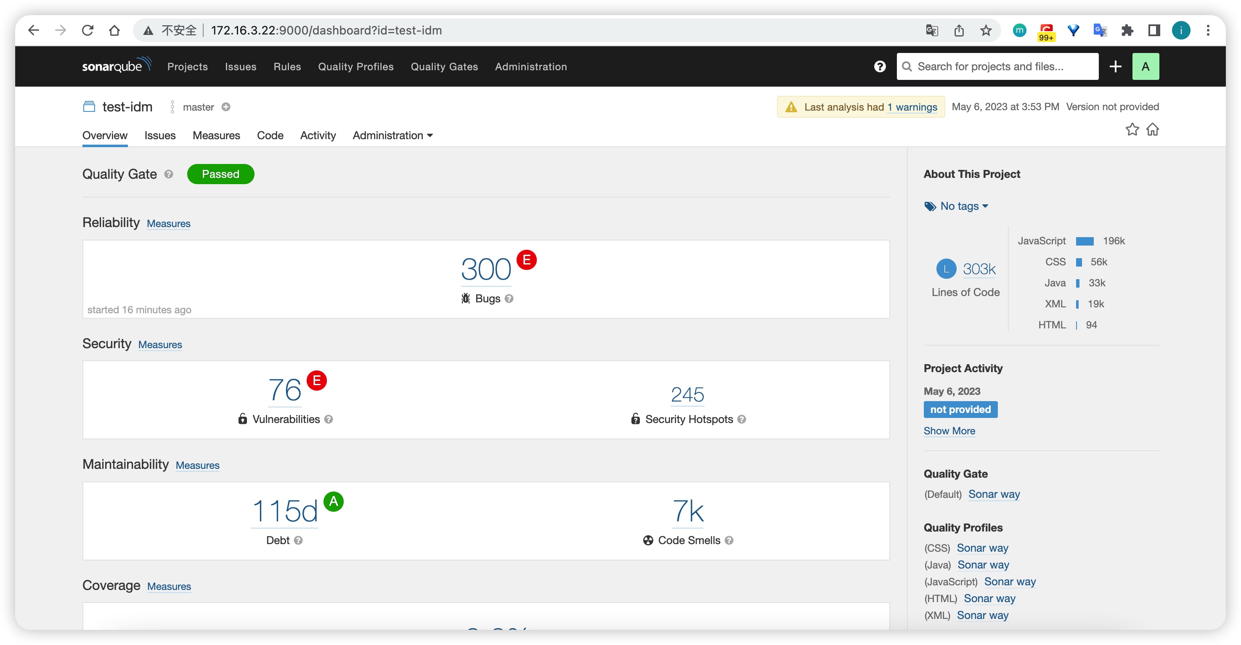Open Quality Profiles in top navigation
The image size is (1241, 645).
pos(355,66)
